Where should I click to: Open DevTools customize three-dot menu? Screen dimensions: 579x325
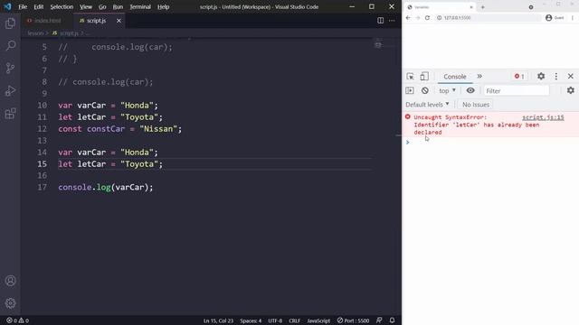coord(556,76)
